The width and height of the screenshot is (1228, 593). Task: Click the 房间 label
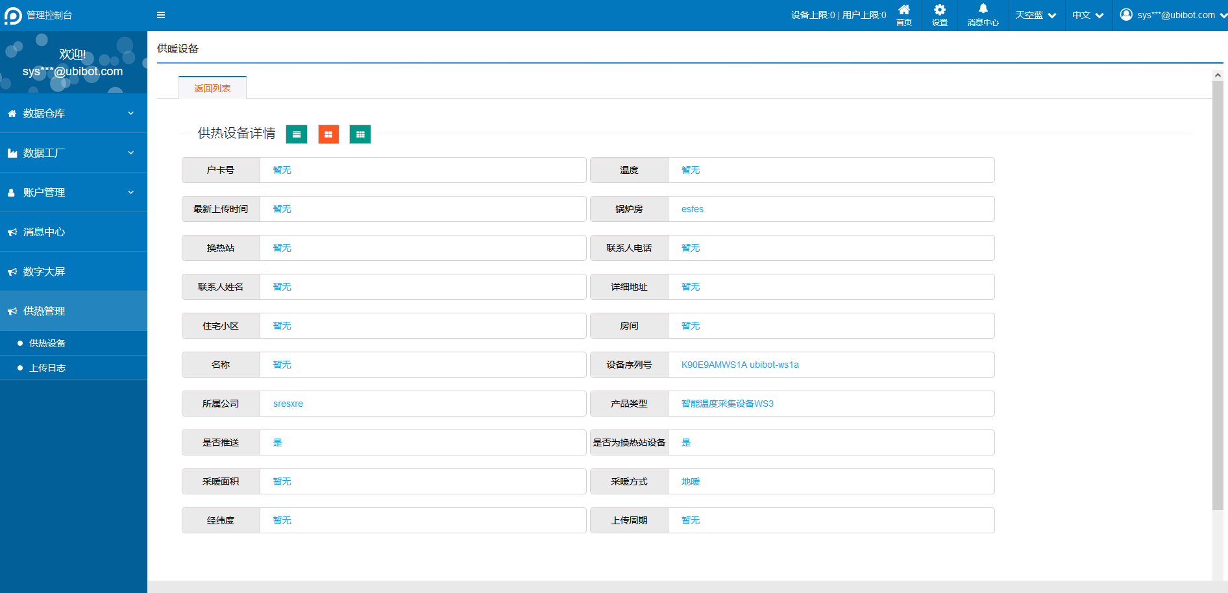click(629, 326)
